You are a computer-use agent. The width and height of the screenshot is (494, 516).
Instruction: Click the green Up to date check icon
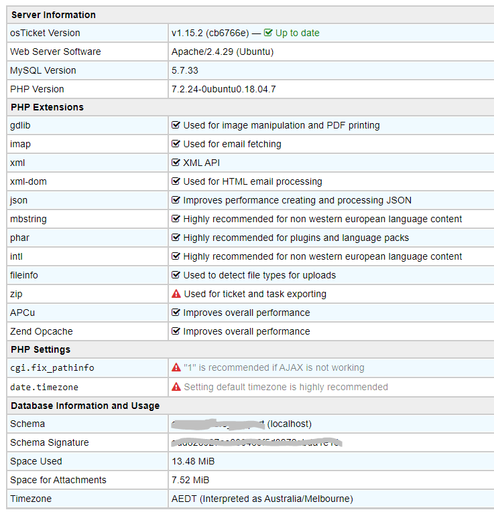point(268,33)
